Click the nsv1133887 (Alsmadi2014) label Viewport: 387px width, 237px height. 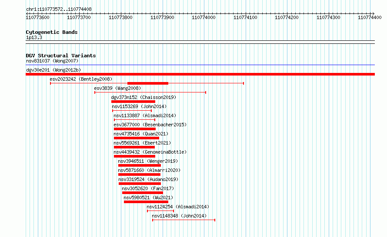pyautogui.click(x=145, y=115)
